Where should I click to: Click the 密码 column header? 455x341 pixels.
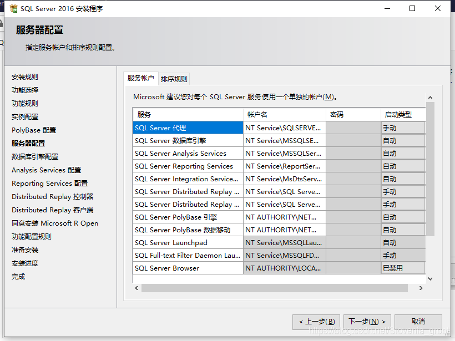click(x=353, y=115)
